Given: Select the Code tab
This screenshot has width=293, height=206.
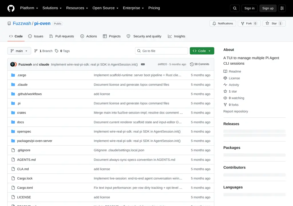Looking at the screenshot, I should click(16, 36).
